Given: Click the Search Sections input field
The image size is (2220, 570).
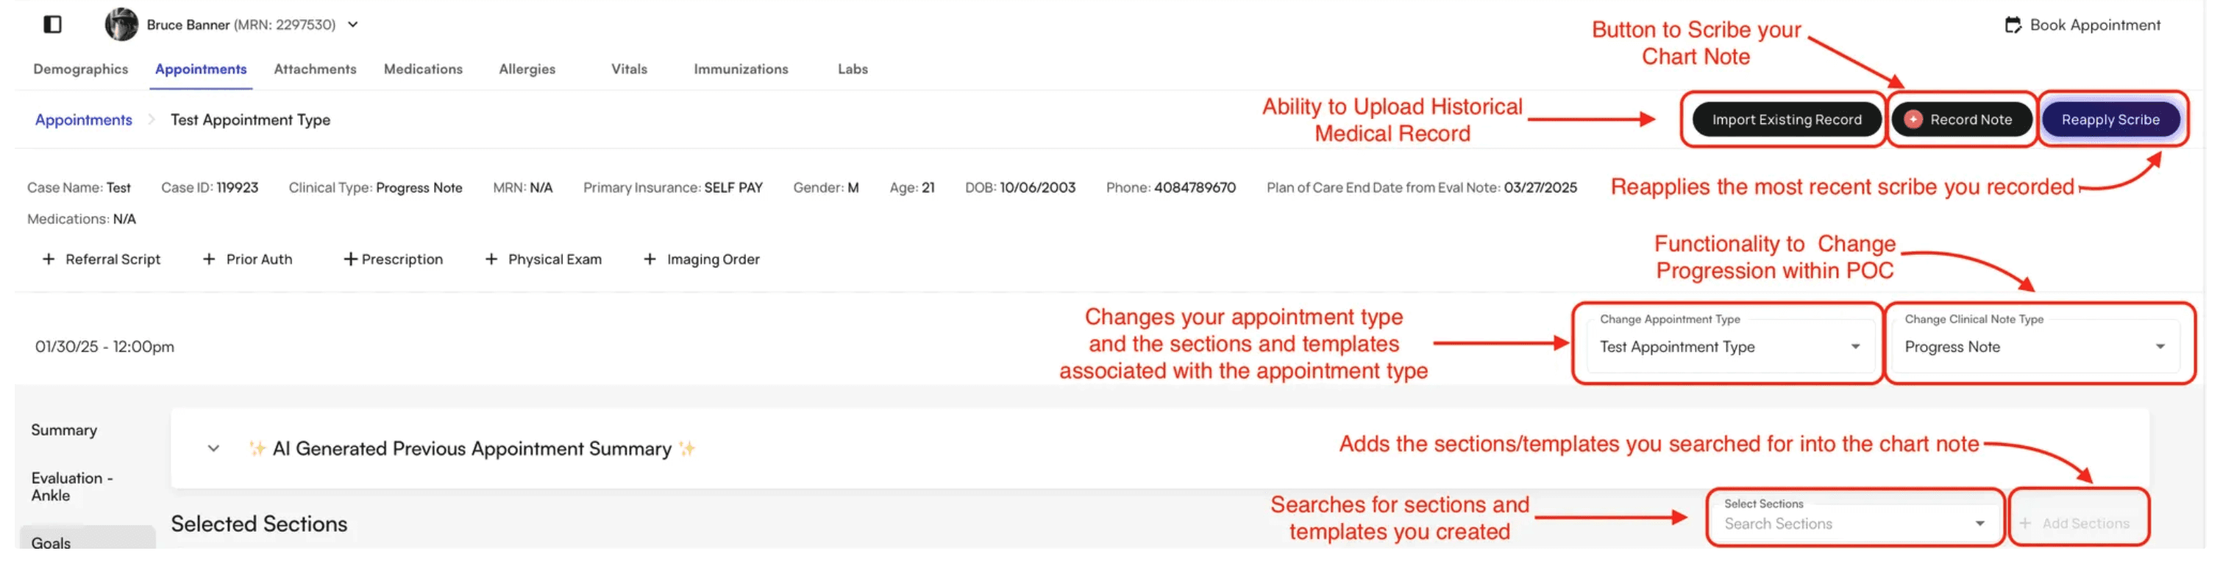Looking at the screenshot, I should (x=1810, y=523).
